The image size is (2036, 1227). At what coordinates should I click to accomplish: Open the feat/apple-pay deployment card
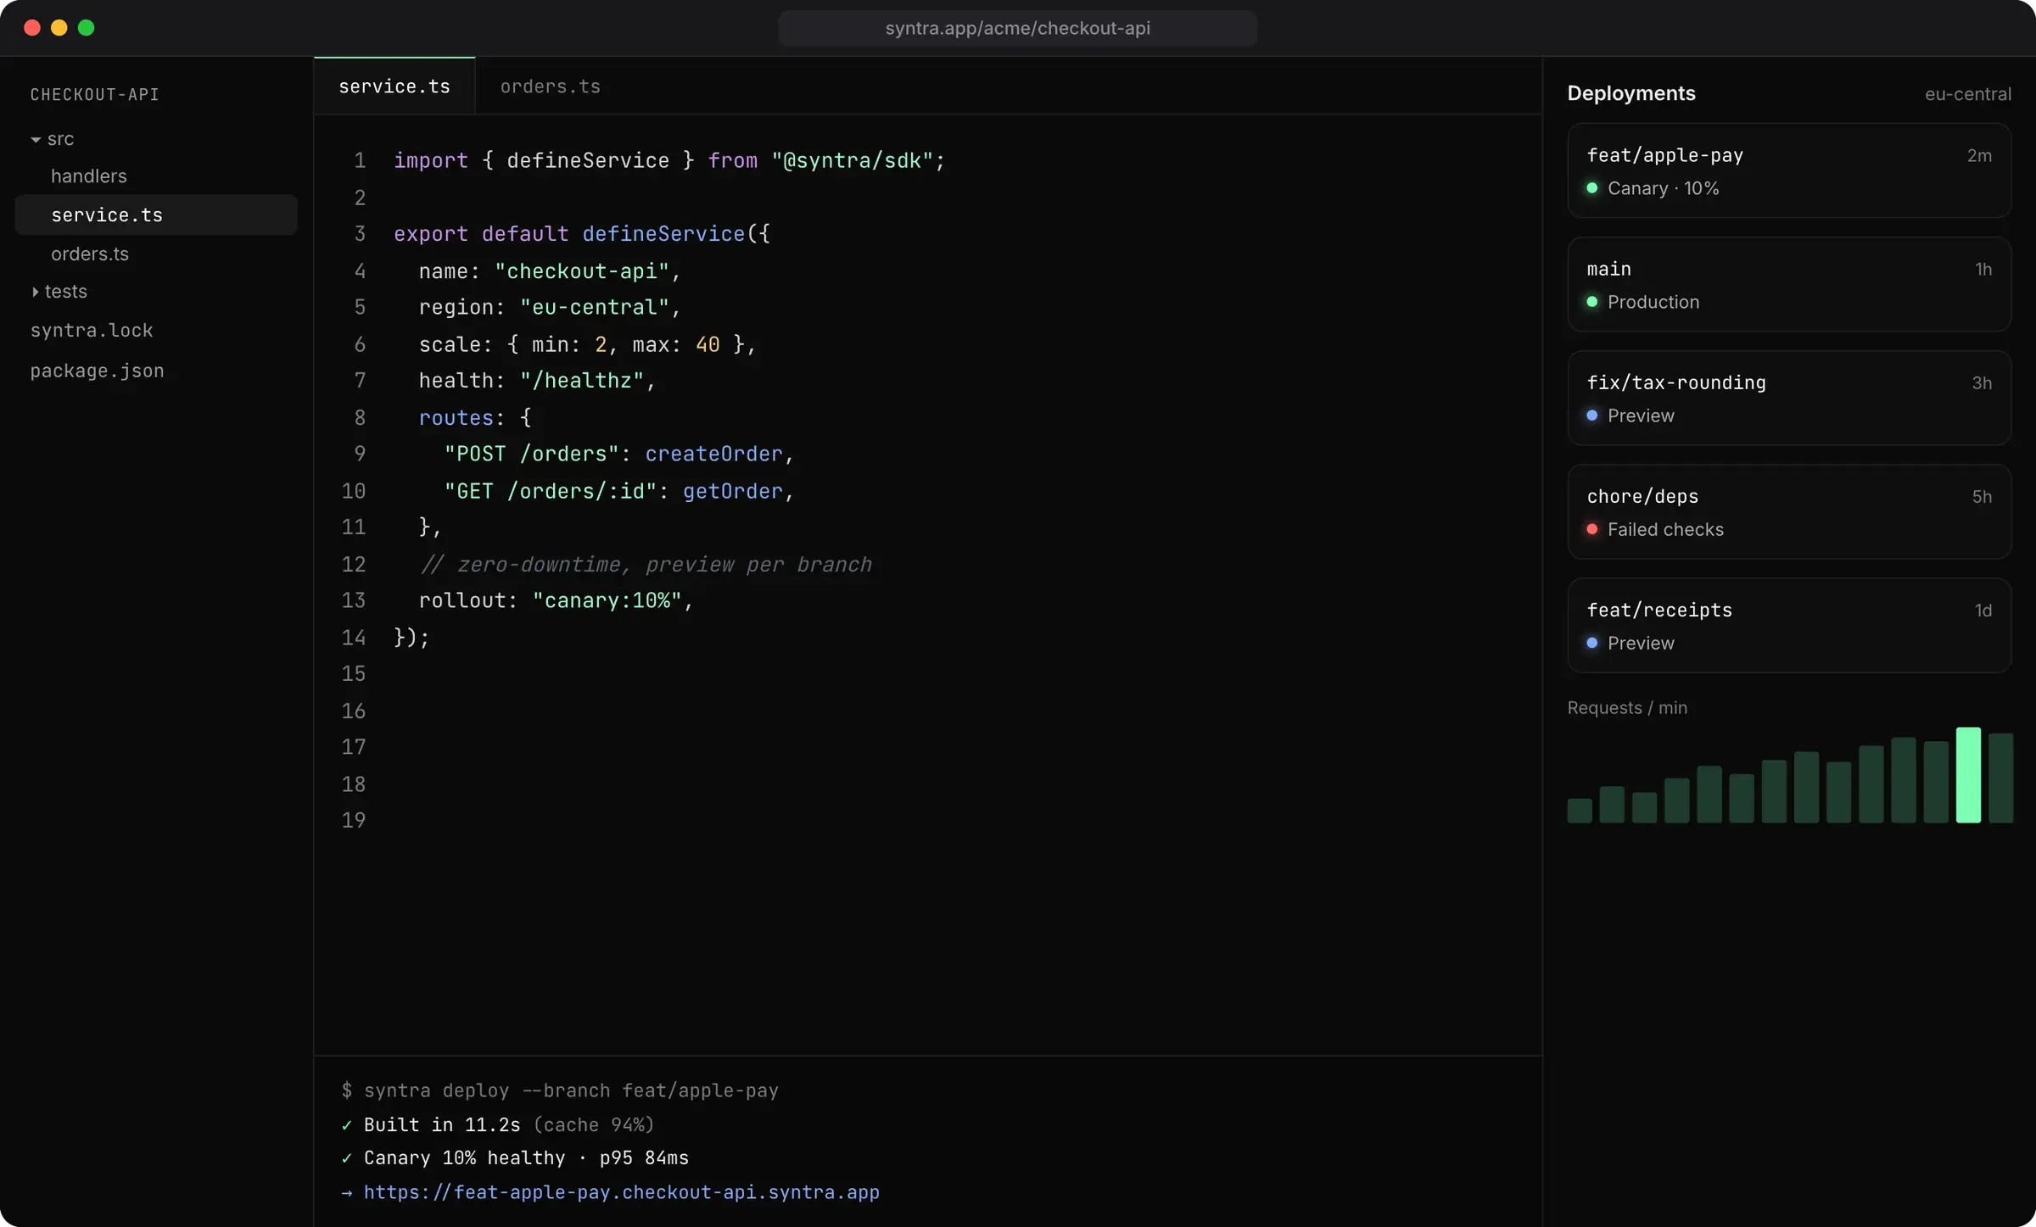pyautogui.click(x=1789, y=170)
